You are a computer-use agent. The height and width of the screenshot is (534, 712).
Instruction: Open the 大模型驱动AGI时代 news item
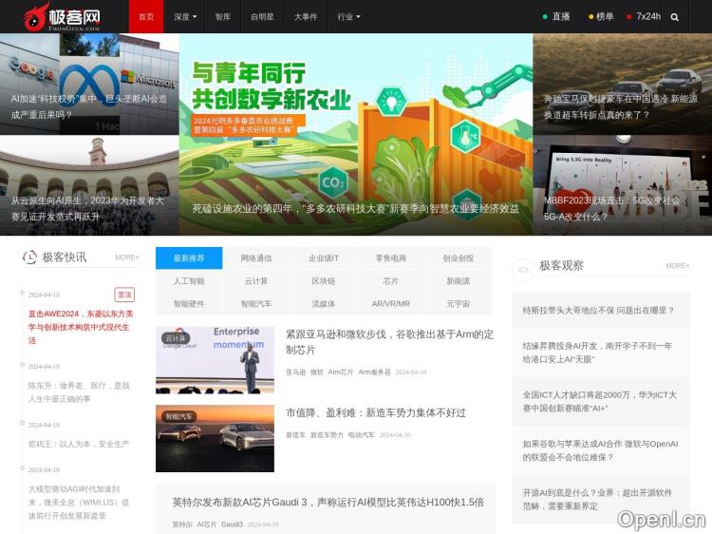click(79, 503)
